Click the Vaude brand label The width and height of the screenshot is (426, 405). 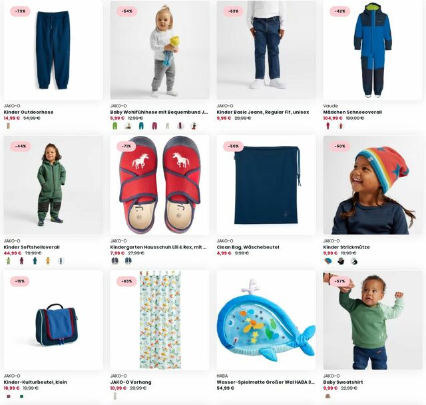(x=330, y=106)
